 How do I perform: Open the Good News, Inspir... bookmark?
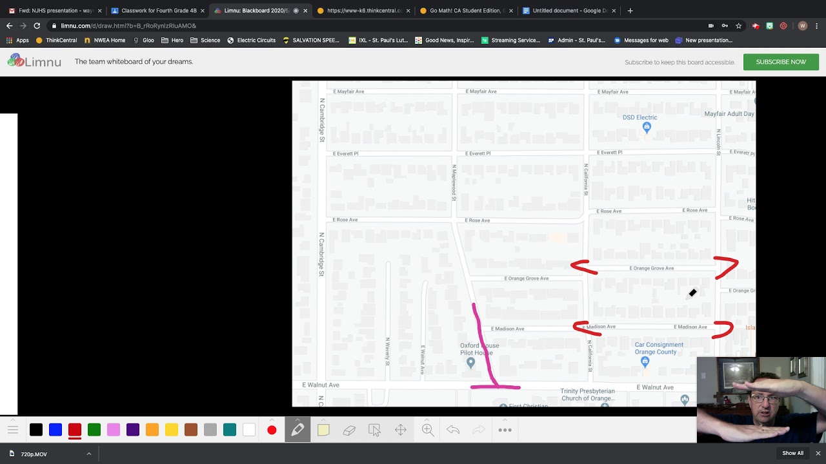point(444,40)
